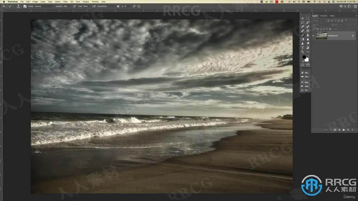The width and height of the screenshot is (358, 201).
Task: Open the Edit Toolbar three-dots menu
Action: 308,52
